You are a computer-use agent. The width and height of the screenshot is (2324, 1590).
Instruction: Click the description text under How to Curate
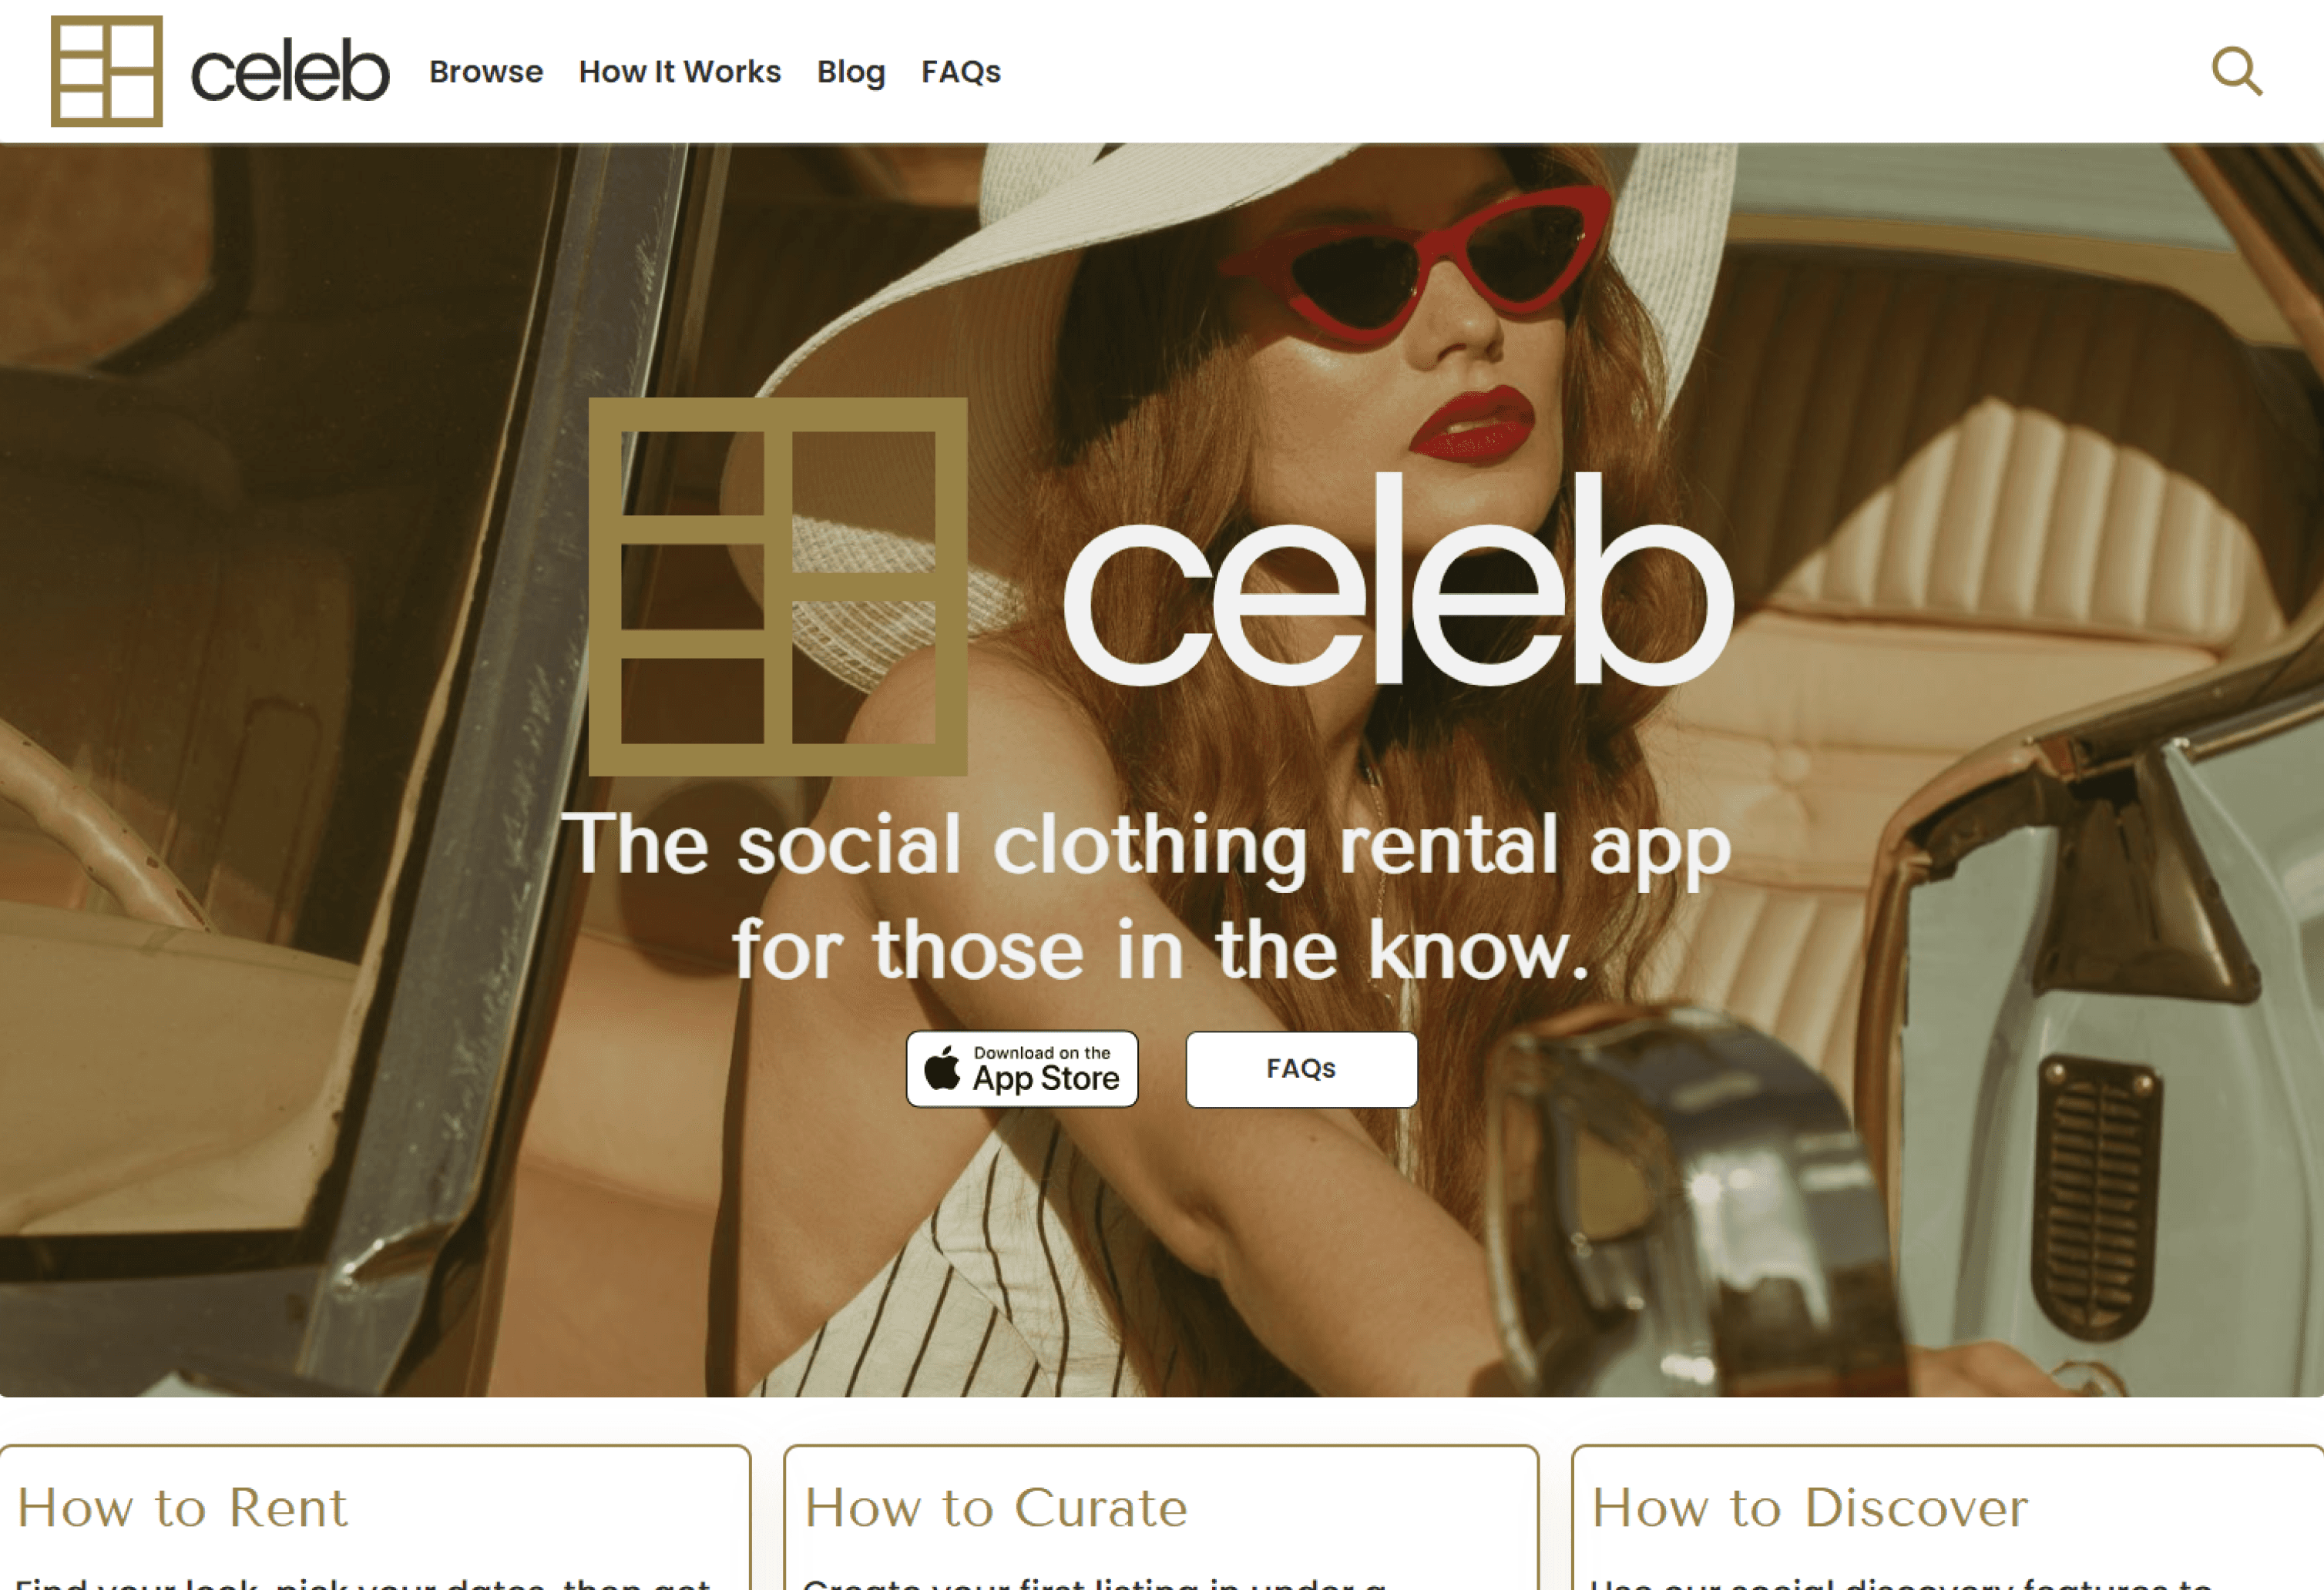1095,1583
